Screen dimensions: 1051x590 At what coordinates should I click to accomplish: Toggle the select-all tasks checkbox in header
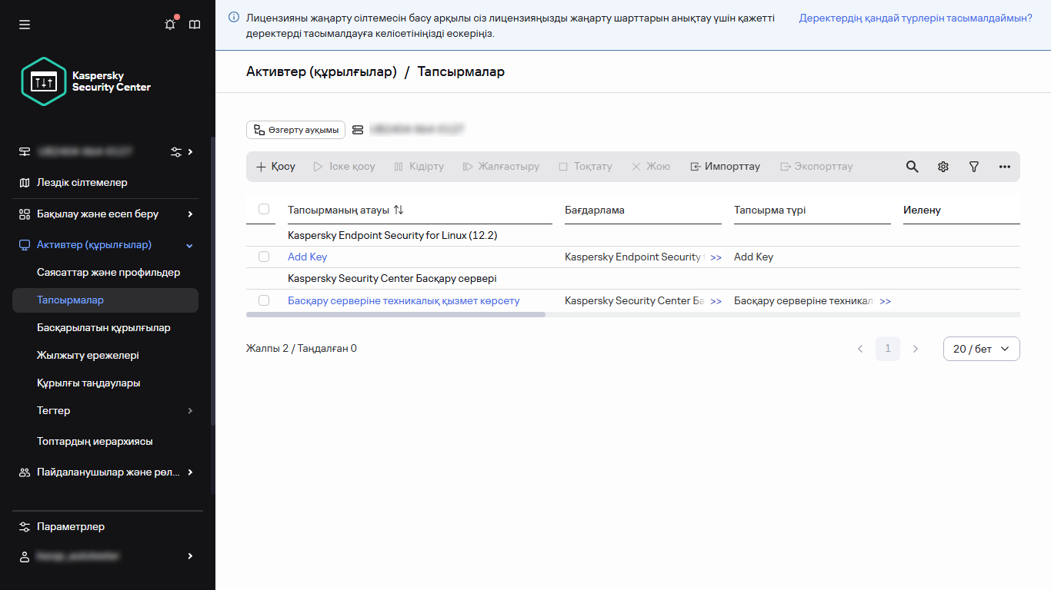(x=264, y=209)
